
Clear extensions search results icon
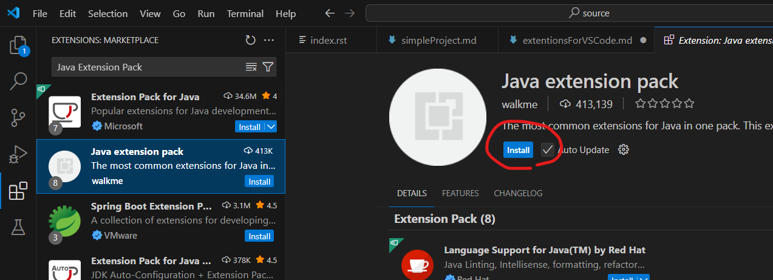(251, 67)
